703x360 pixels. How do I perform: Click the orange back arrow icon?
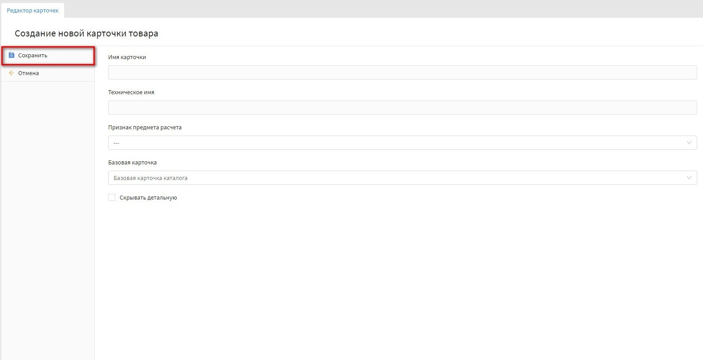(12, 73)
